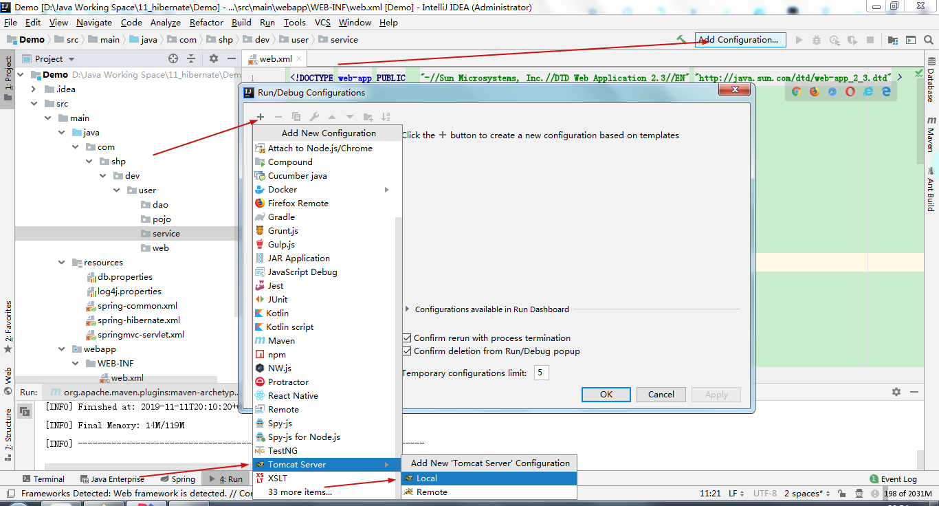Image resolution: width=939 pixels, height=506 pixels.
Task: Click the Collapse All icon in the Project panel
Action: click(x=191, y=59)
